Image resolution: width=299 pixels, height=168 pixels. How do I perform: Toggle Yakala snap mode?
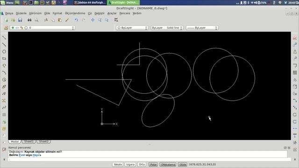coord(118,164)
